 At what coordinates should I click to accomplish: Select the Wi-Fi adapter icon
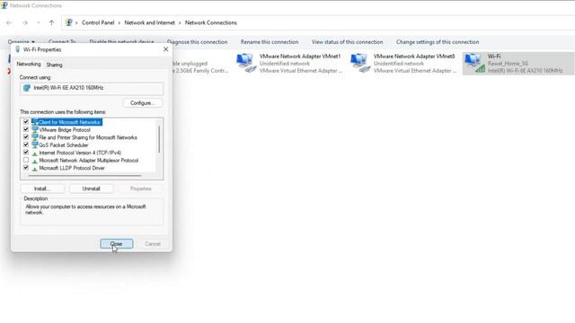tap(474, 63)
